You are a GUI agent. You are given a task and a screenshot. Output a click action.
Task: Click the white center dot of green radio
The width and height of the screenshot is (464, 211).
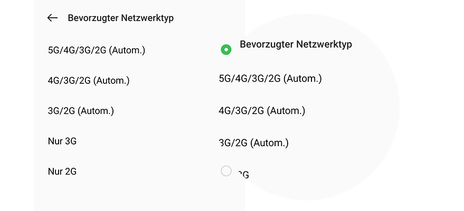click(226, 50)
